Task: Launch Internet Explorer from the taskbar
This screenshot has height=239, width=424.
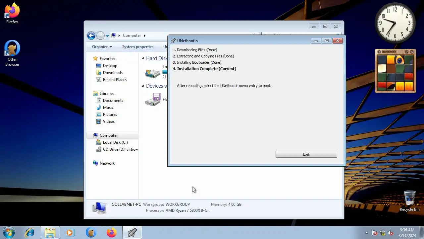Action: [x=29, y=233]
